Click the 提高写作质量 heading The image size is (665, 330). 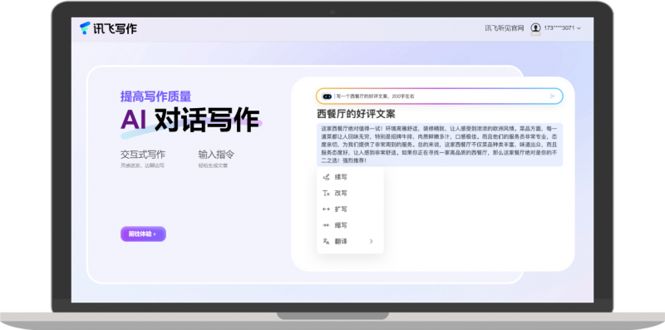tap(155, 96)
